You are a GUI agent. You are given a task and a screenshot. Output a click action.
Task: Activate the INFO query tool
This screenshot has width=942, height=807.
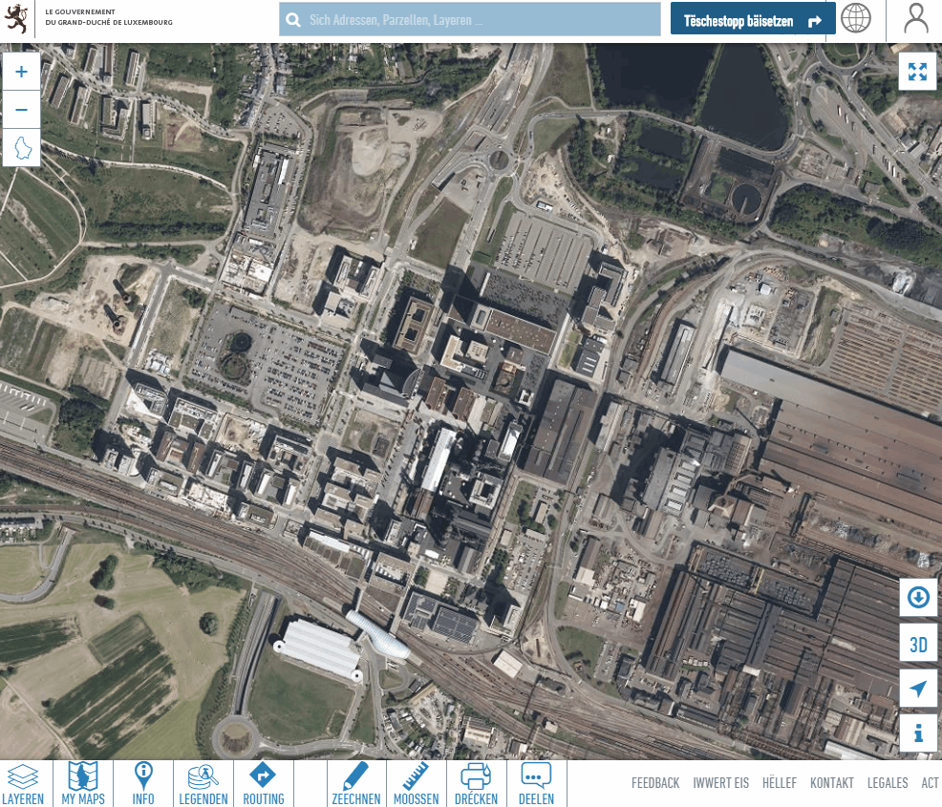[143, 783]
